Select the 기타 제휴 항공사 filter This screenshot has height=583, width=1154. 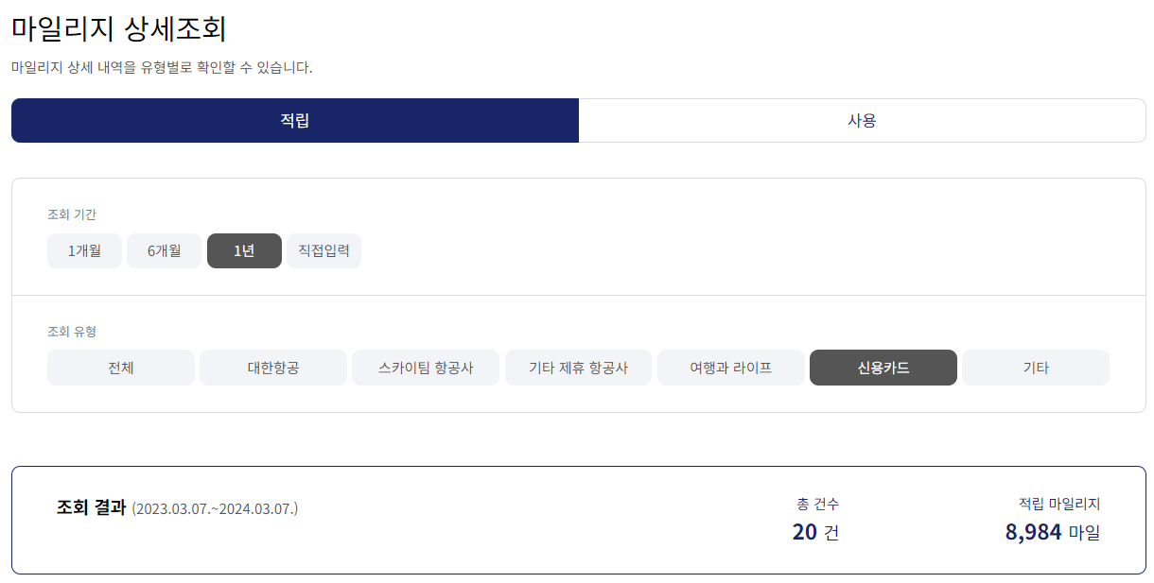(x=578, y=368)
